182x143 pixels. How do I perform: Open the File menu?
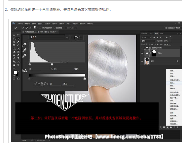[x=20, y=23]
